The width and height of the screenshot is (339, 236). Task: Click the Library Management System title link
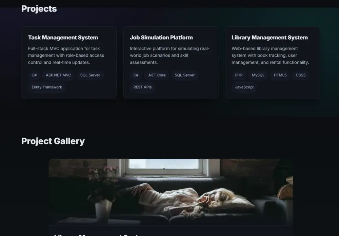270,38
